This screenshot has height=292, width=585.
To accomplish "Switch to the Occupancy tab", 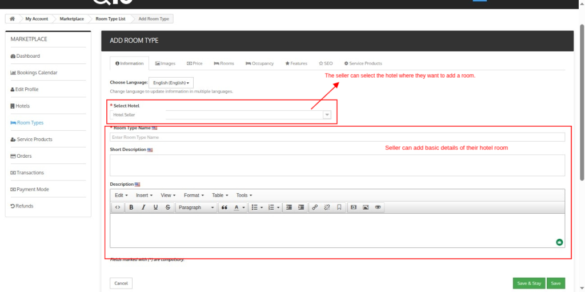I will click(260, 63).
